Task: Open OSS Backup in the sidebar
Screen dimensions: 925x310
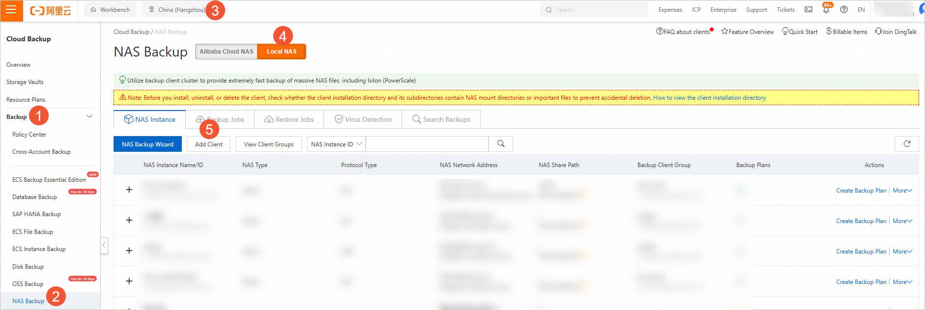Action: pyautogui.click(x=28, y=284)
